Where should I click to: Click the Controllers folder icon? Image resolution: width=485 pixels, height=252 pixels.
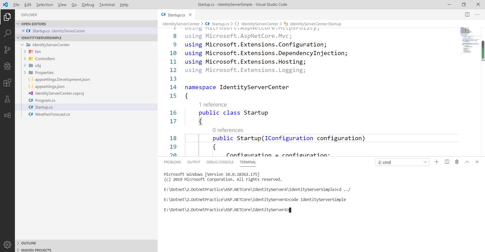(31, 59)
